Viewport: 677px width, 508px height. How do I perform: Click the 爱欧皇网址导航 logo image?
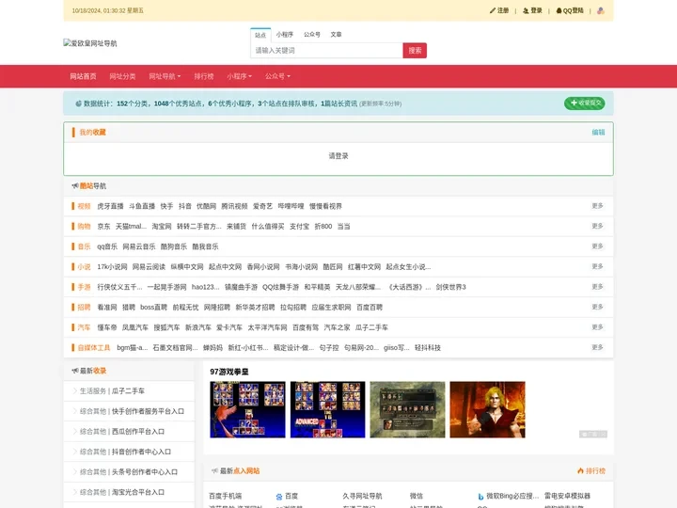click(90, 43)
